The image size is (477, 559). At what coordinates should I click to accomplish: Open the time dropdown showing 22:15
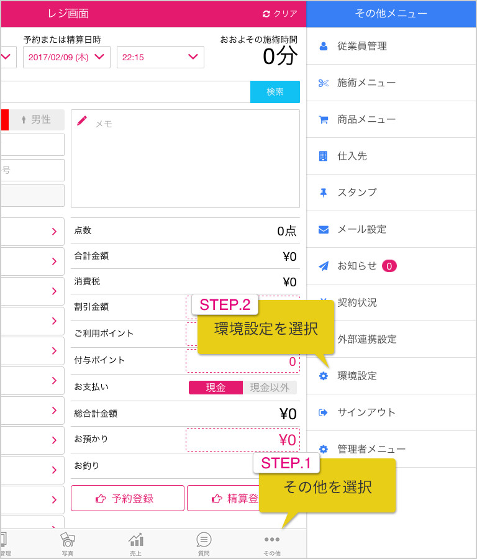point(160,57)
